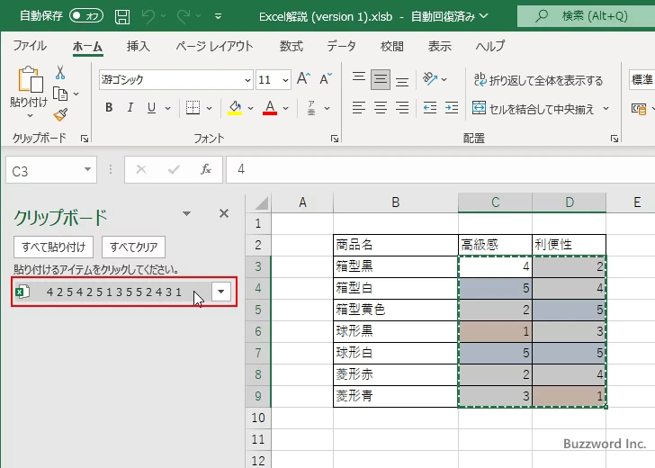655x468 pixels.
Task: Click the Format Painter brush icon
Action: [x=60, y=114]
